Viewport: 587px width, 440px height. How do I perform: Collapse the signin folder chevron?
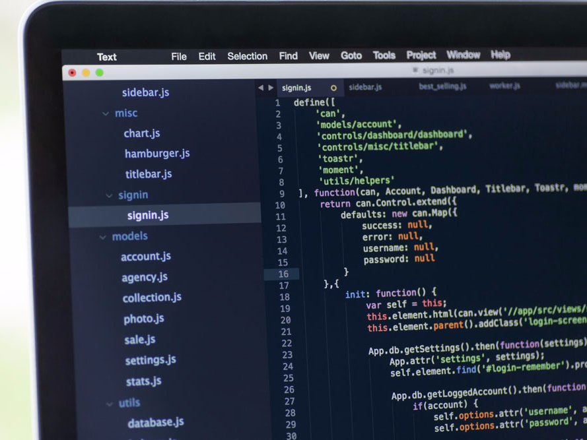point(110,195)
